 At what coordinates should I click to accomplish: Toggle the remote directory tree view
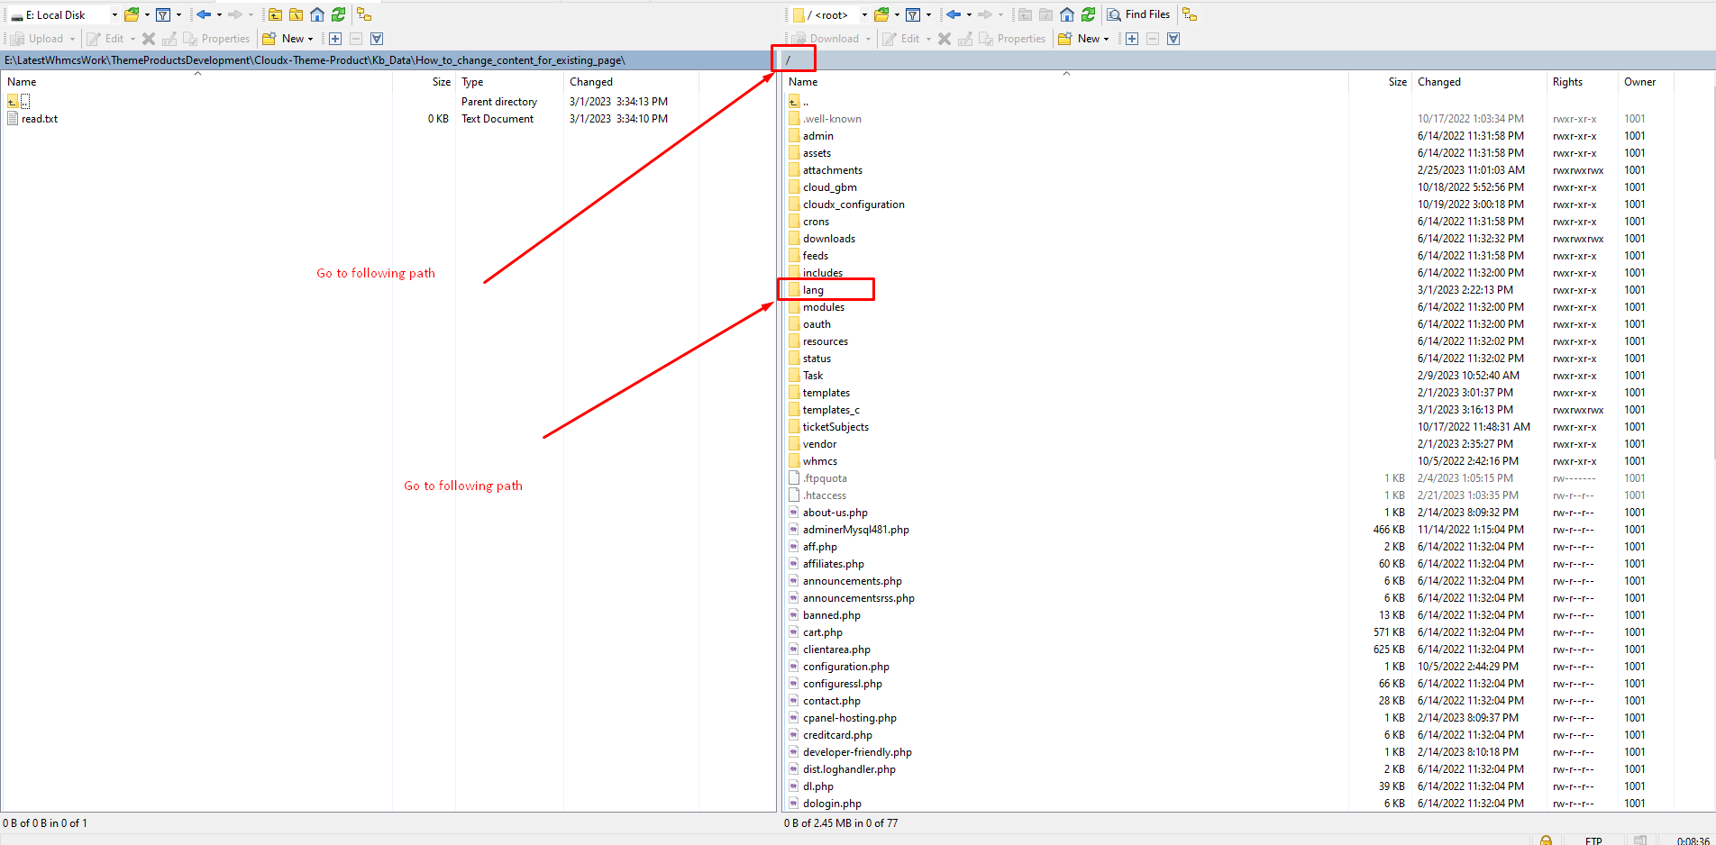1190,14
